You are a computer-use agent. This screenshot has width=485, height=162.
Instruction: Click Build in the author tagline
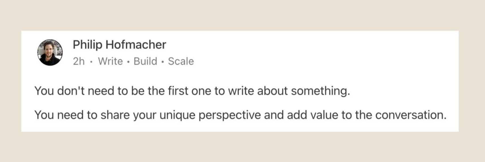[x=145, y=61]
